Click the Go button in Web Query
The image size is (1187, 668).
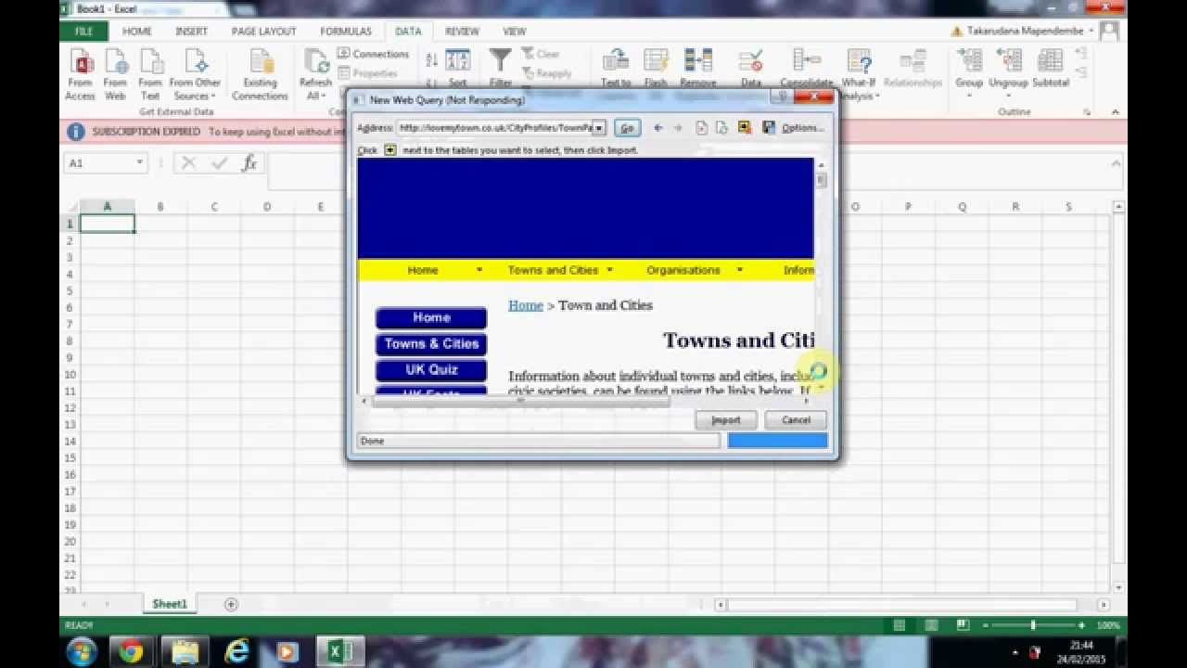coord(627,128)
